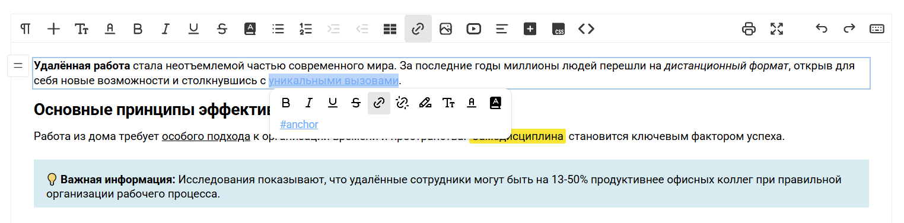Open the CSS styles tool
This screenshot has height=223, width=904.
point(558,28)
